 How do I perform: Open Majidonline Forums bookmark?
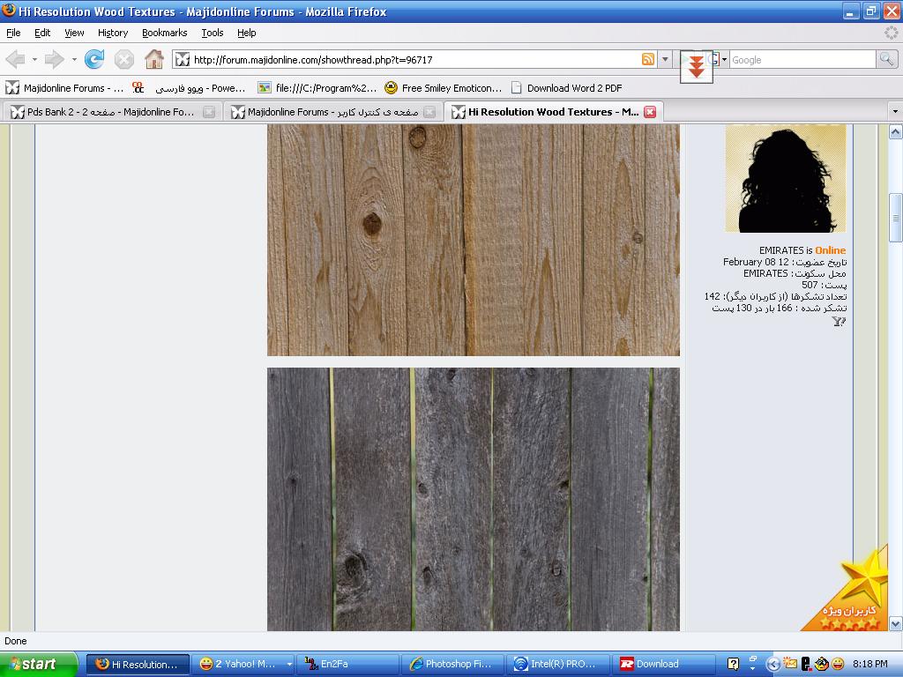point(64,87)
